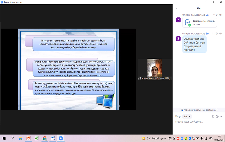Click the attach file icon in chat
This screenshot has width=225, height=142.
(x=213, y=116)
